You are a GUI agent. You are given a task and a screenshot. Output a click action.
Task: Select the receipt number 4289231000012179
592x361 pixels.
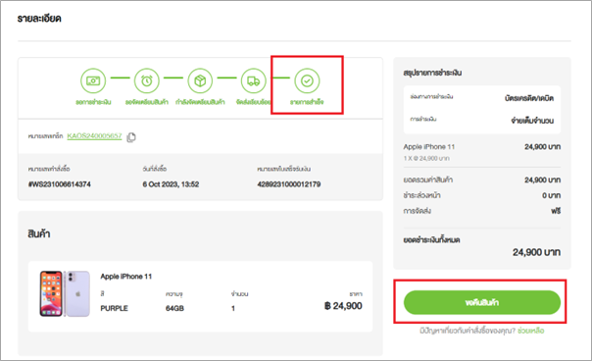tap(289, 184)
